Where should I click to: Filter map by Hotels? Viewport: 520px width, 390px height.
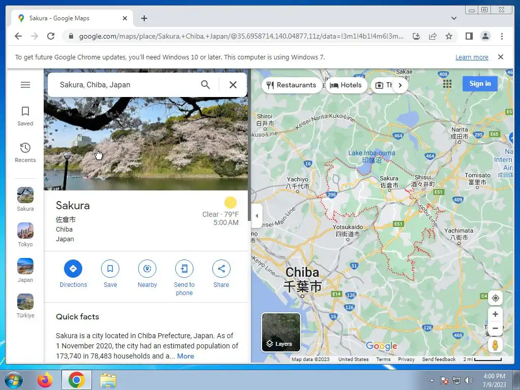[346, 85]
